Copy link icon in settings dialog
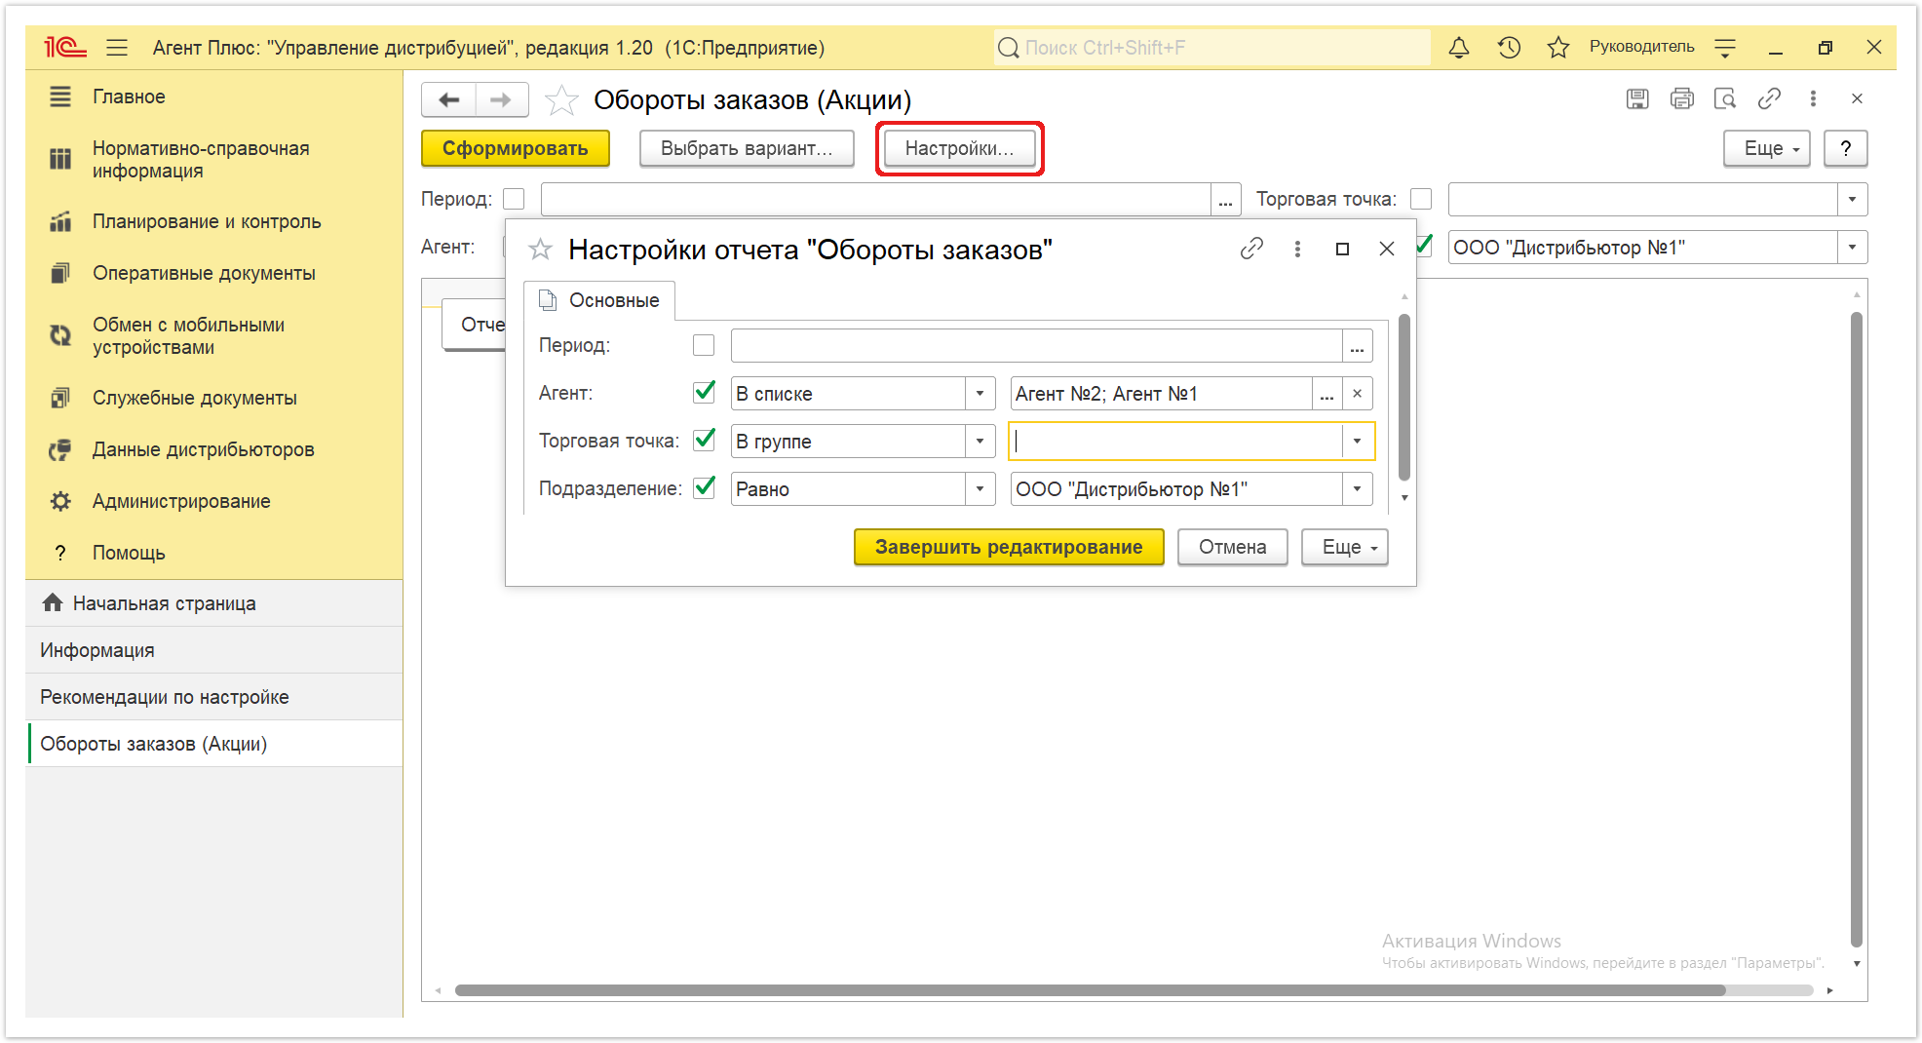1922x1043 pixels. 1251,249
